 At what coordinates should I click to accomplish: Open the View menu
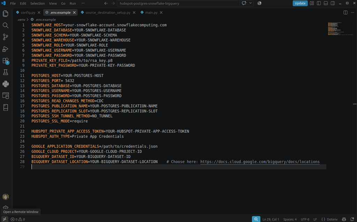click(53, 3)
